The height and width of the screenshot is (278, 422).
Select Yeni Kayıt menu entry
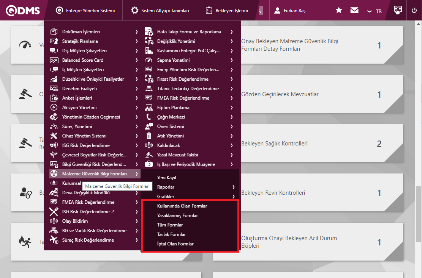pos(167,178)
